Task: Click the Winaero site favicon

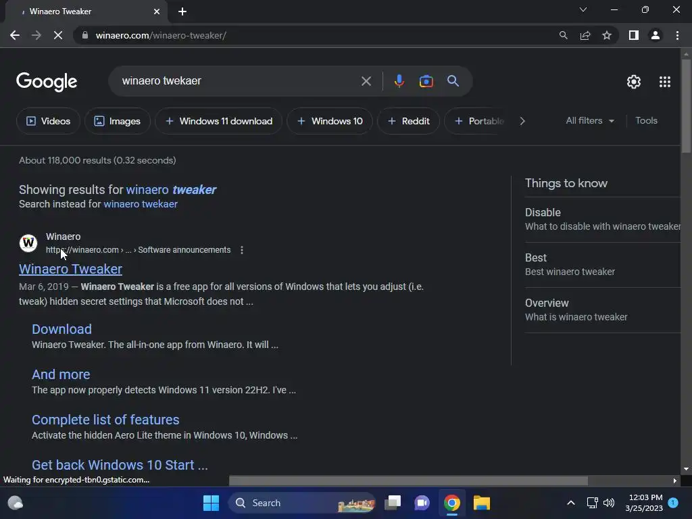Action: click(x=28, y=243)
